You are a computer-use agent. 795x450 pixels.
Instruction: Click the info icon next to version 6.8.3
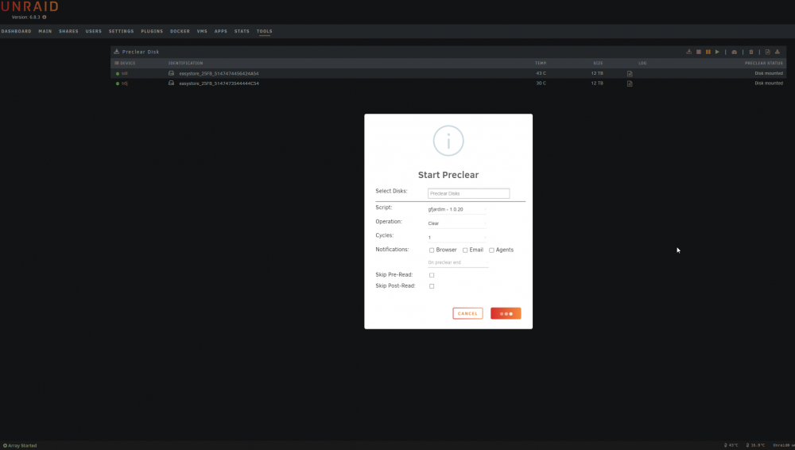click(x=44, y=17)
